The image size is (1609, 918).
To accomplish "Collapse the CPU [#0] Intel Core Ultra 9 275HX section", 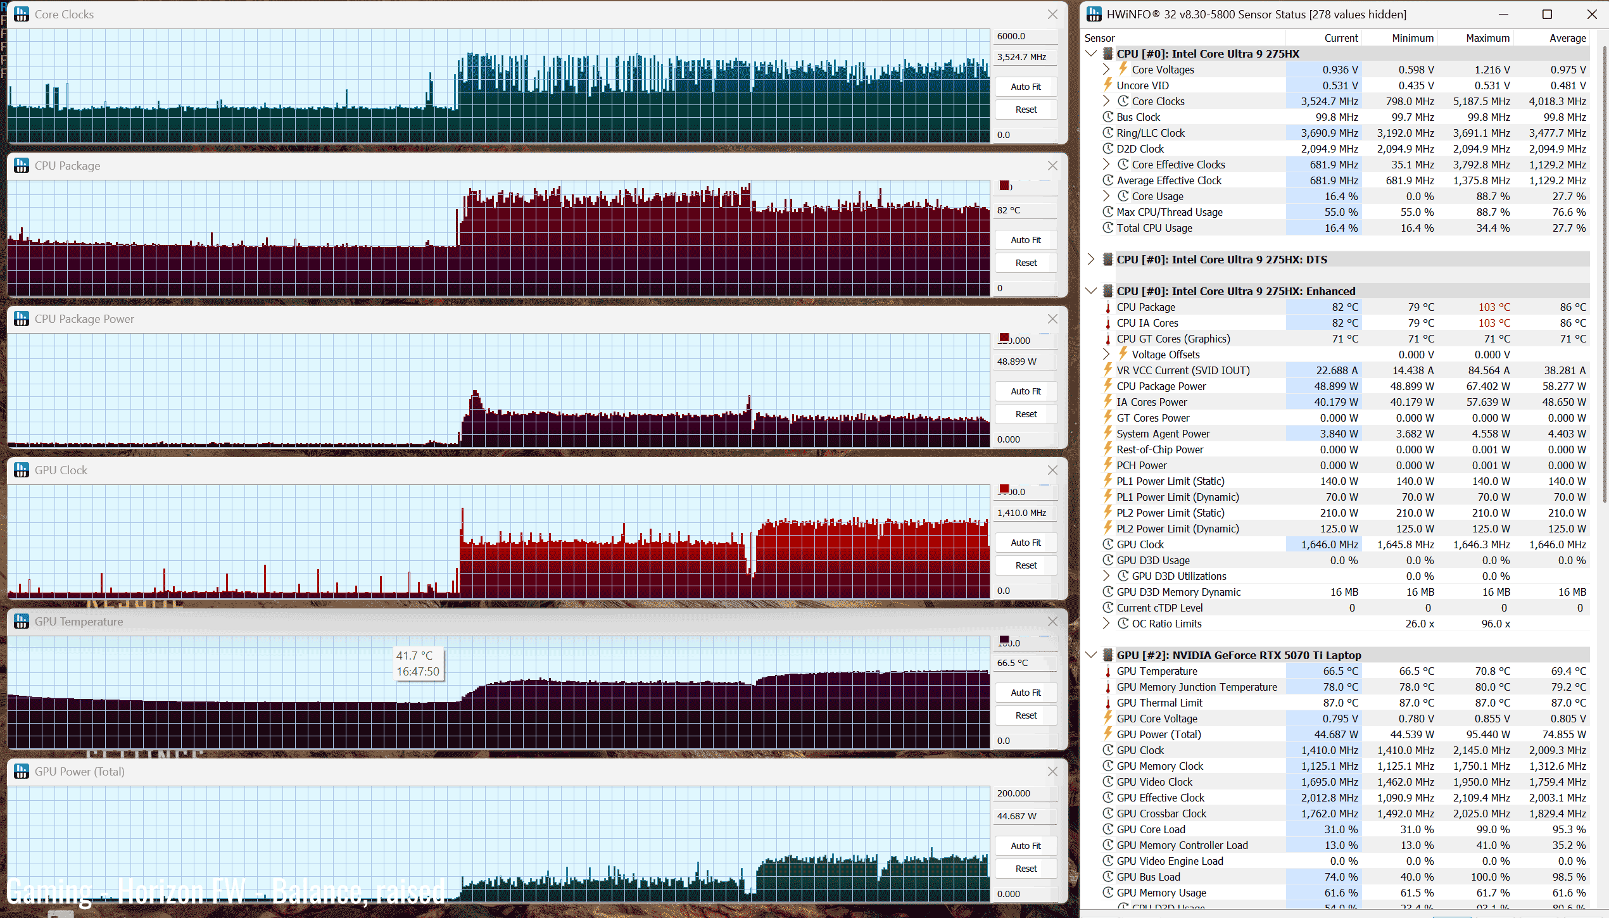I will pyautogui.click(x=1091, y=54).
